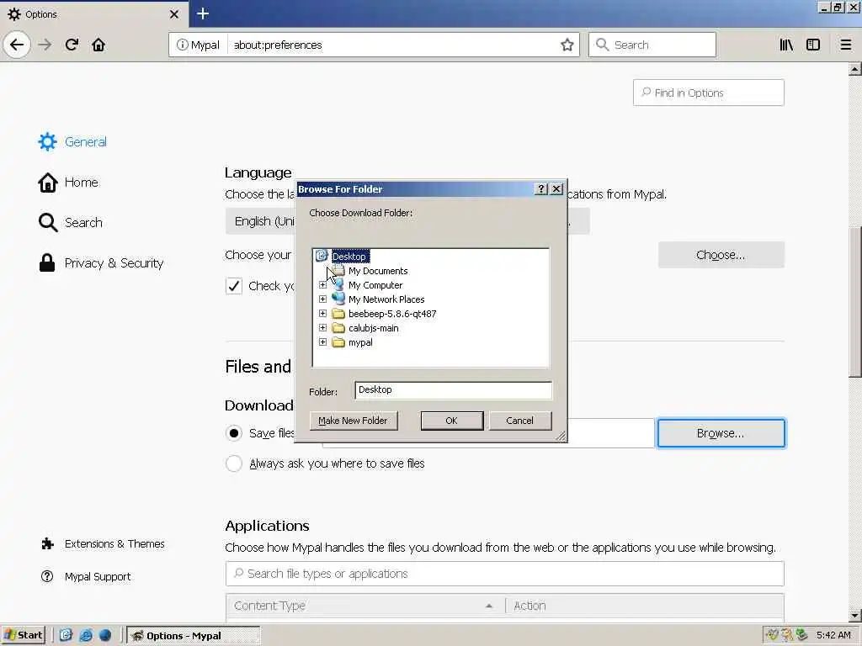Screen dimensions: 862x646
Task: Open the language dropdown showing English
Action: (x=261, y=221)
